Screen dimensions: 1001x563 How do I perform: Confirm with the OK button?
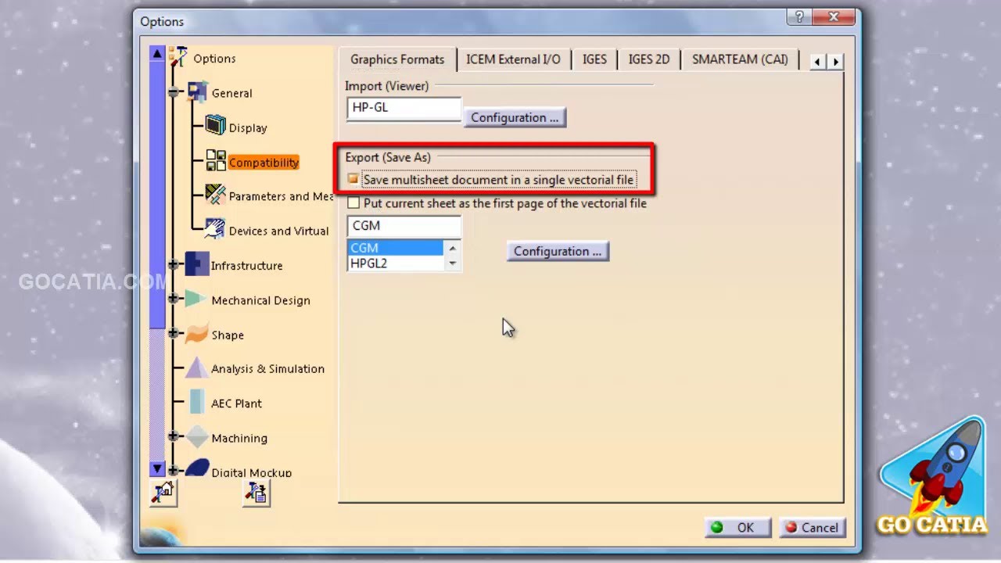pos(737,528)
